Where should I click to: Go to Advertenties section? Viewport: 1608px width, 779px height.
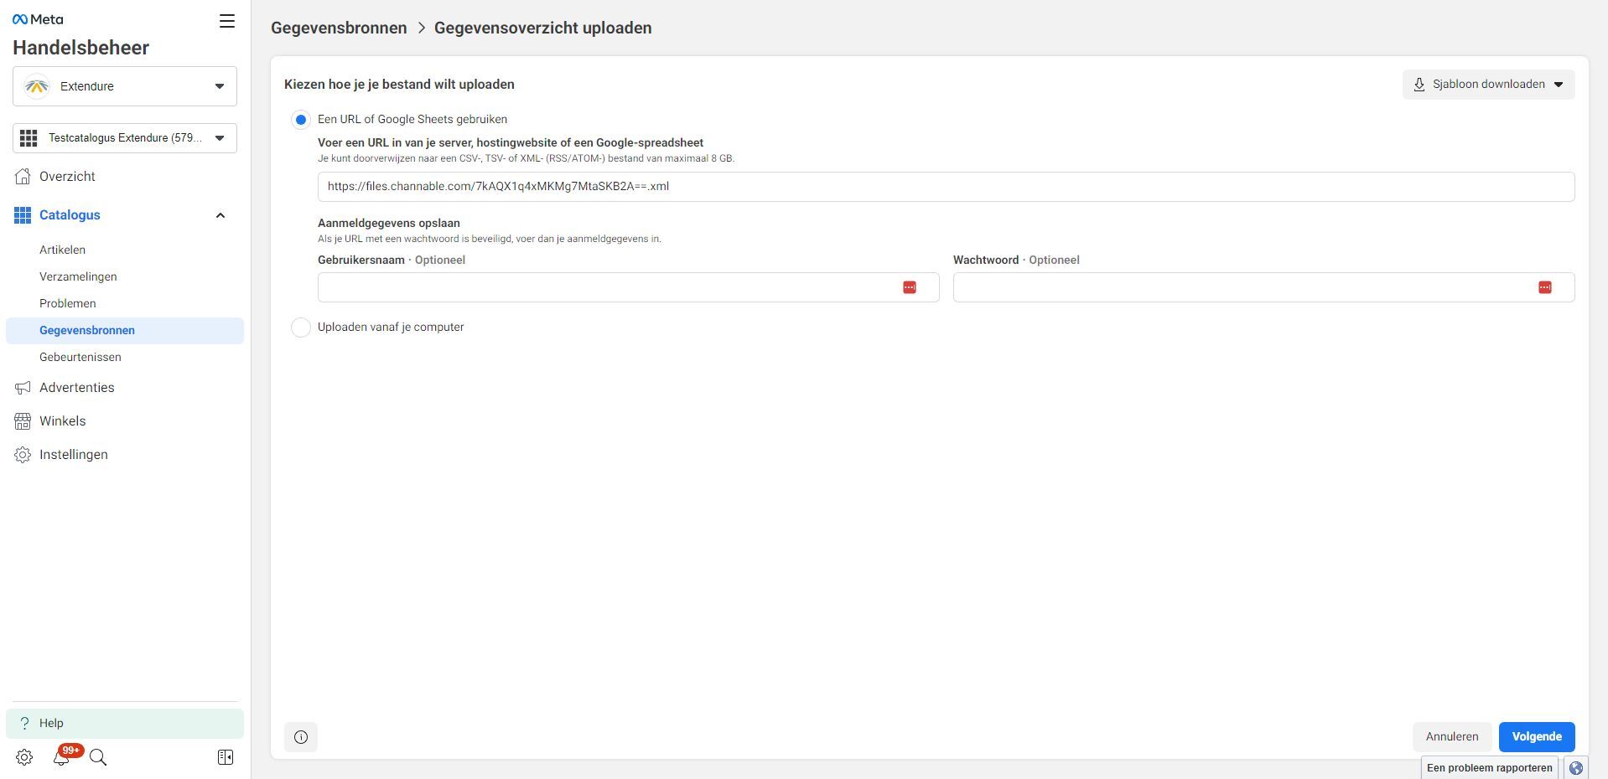(x=76, y=388)
